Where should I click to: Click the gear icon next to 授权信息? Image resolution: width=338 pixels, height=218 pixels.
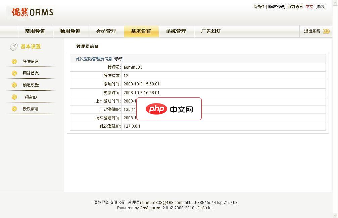pyautogui.click(x=14, y=109)
